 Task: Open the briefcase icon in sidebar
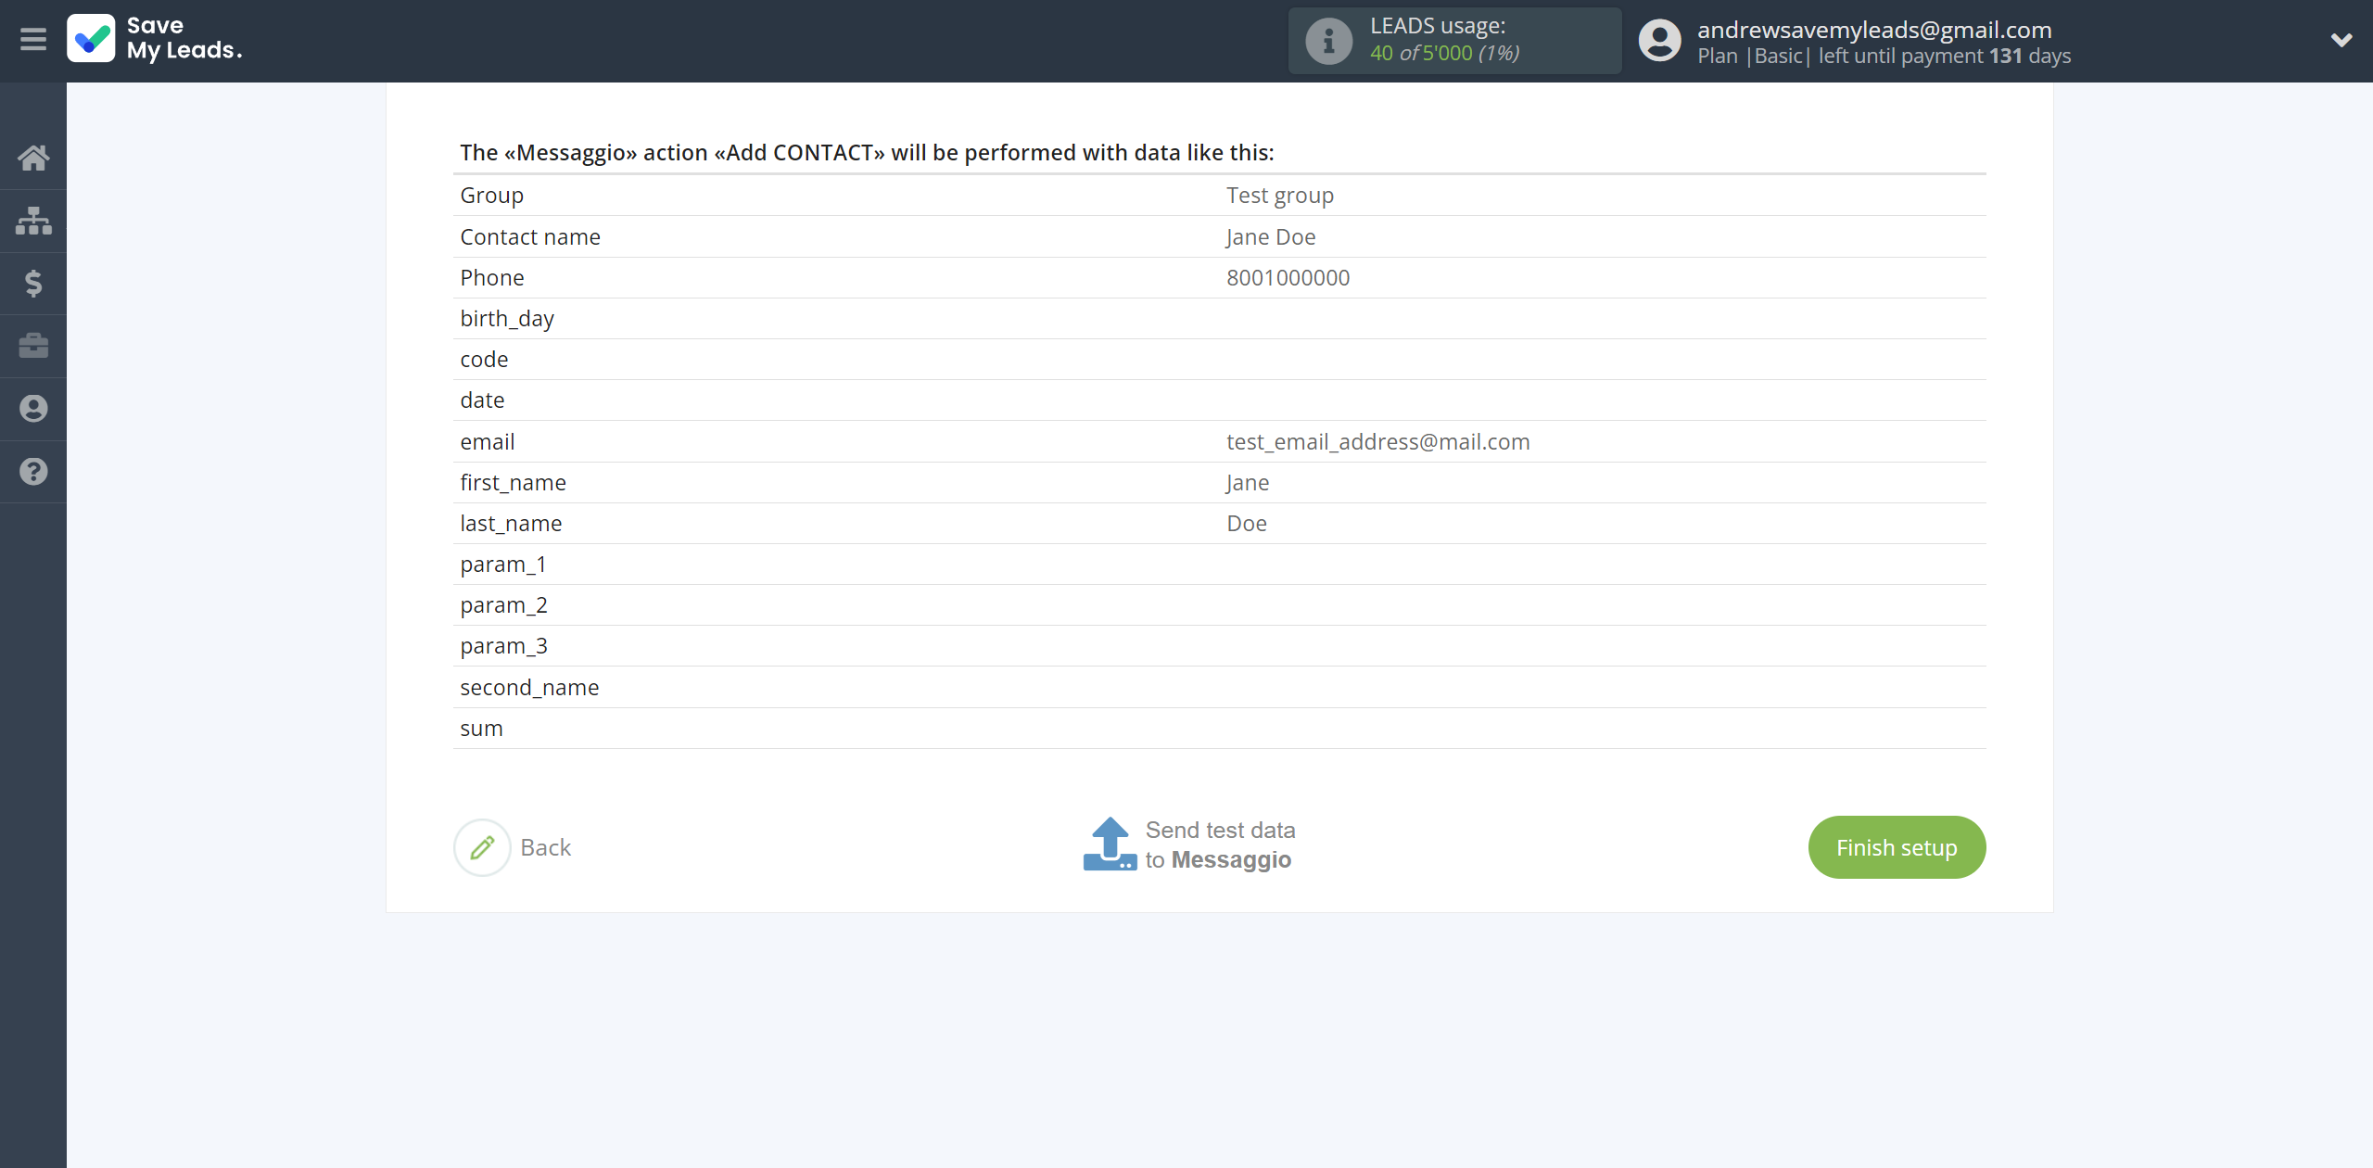tap(33, 346)
